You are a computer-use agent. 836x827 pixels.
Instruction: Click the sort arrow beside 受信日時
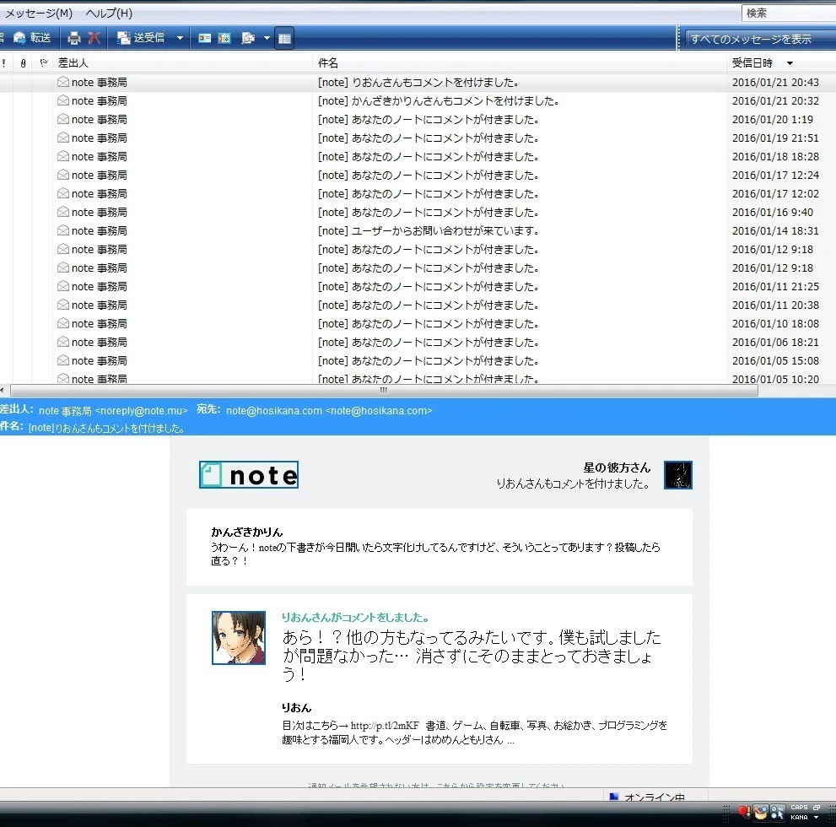(x=790, y=63)
